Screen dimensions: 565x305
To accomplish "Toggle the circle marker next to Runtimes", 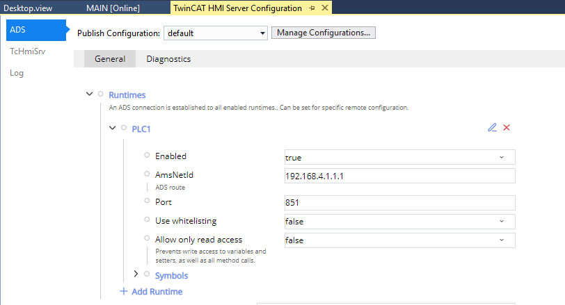I will click(x=100, y=94).
